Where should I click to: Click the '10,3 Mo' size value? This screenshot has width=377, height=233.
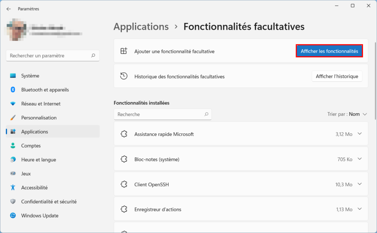344,184
